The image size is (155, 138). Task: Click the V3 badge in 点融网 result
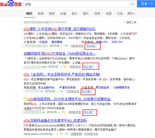coord(65,67)
